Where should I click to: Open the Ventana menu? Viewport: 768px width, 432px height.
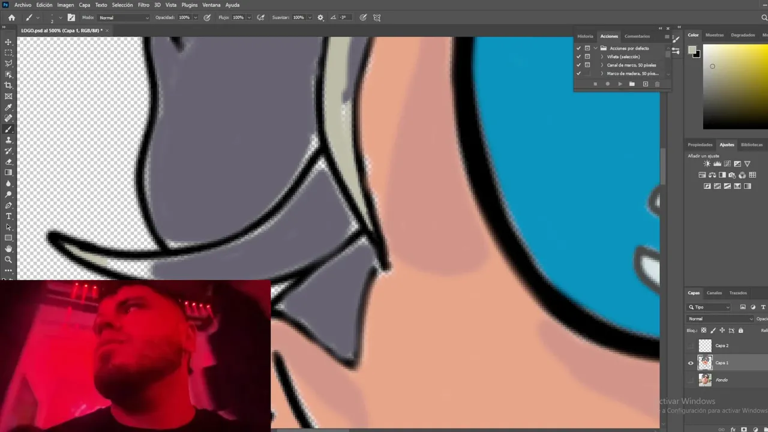coord(211,5)
